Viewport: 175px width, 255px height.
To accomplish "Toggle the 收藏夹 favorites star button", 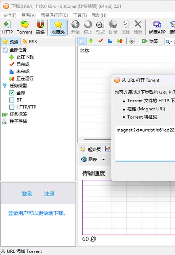I will 58,27.
